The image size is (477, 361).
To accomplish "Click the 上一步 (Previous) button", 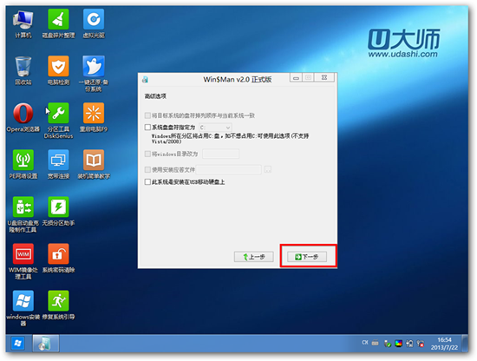I will (254, 257).
